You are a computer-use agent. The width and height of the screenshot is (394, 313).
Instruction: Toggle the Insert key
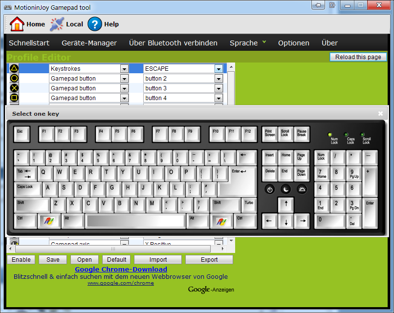270,158
